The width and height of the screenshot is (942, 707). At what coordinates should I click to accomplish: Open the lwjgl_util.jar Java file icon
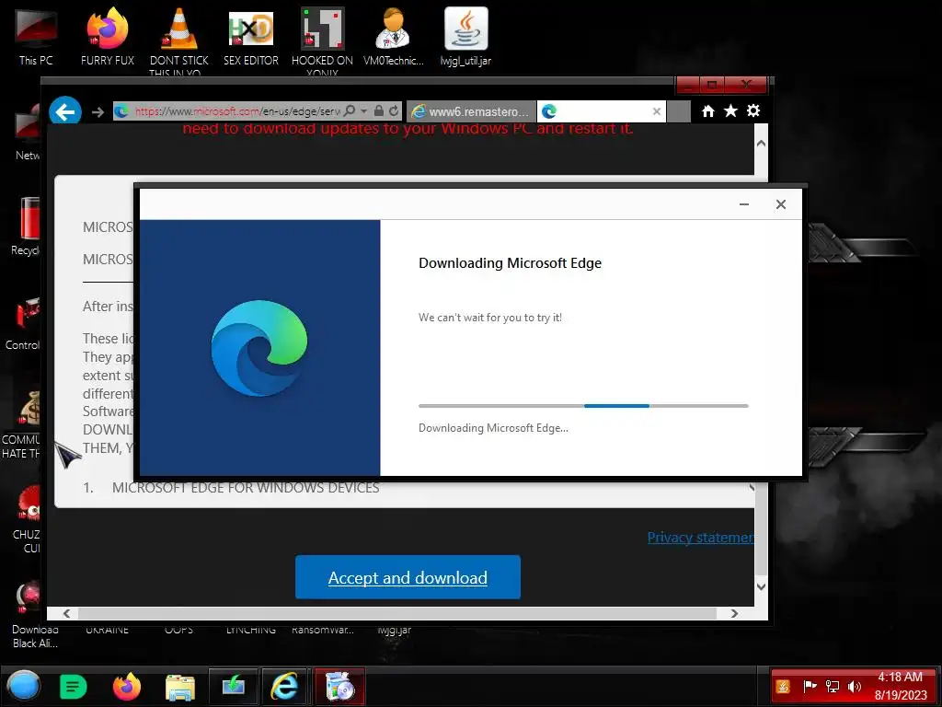465,36
